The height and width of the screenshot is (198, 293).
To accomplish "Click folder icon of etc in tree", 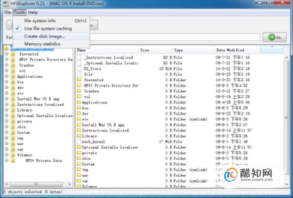I will [13, 93].
